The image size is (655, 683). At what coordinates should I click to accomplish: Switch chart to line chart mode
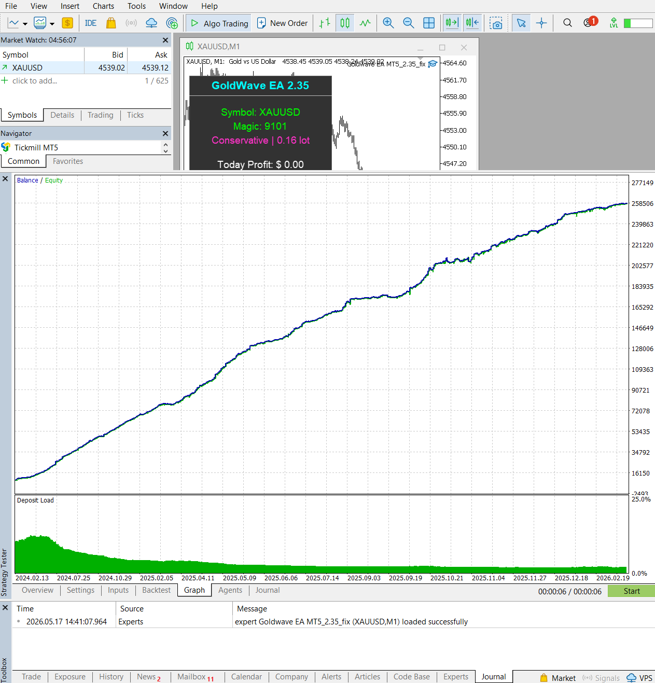[365, 23]
